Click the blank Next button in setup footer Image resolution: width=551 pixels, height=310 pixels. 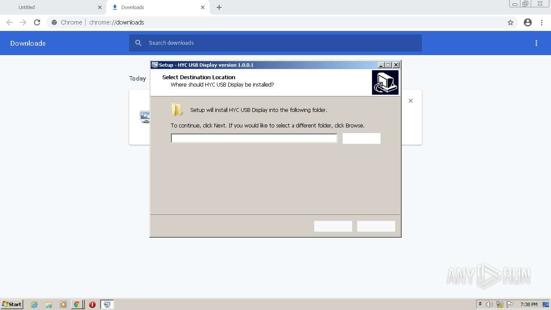[x=333, y=226]
